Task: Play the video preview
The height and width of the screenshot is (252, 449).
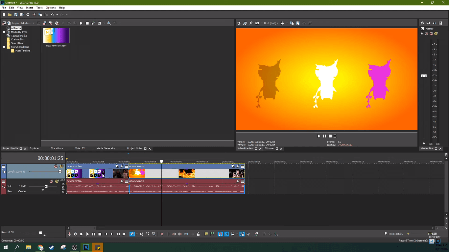Action: coord(319,136)
